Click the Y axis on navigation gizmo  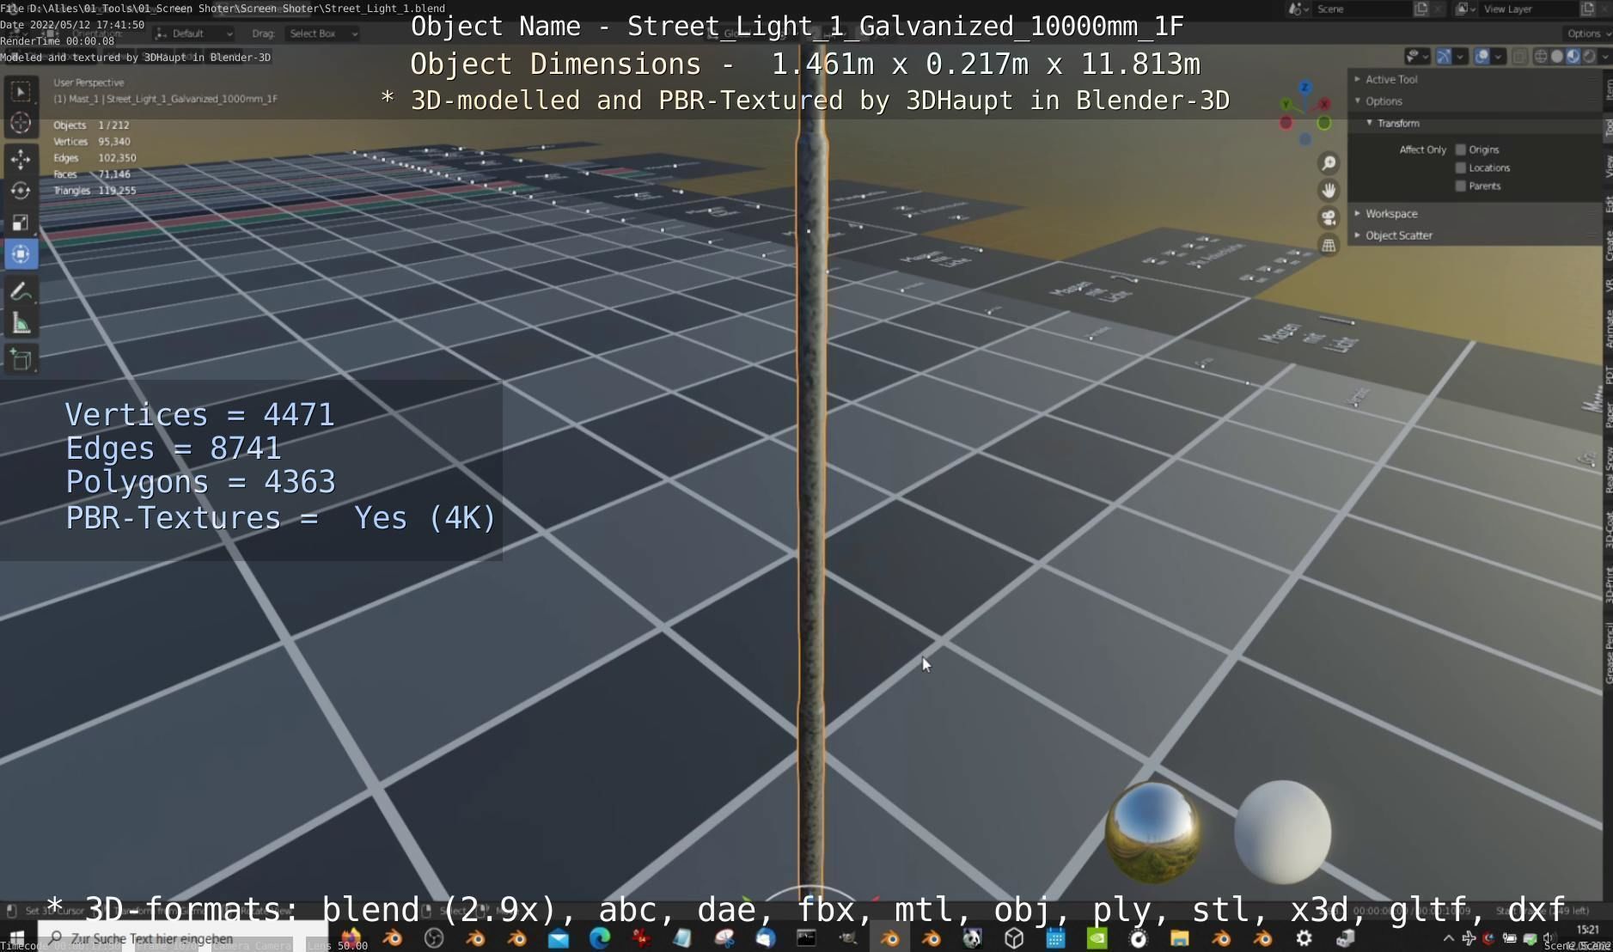click(1286, 104)
